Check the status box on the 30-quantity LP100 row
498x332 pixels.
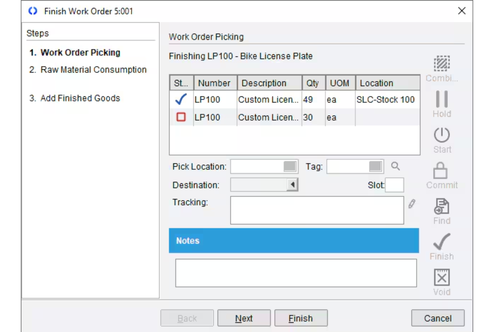181,117
